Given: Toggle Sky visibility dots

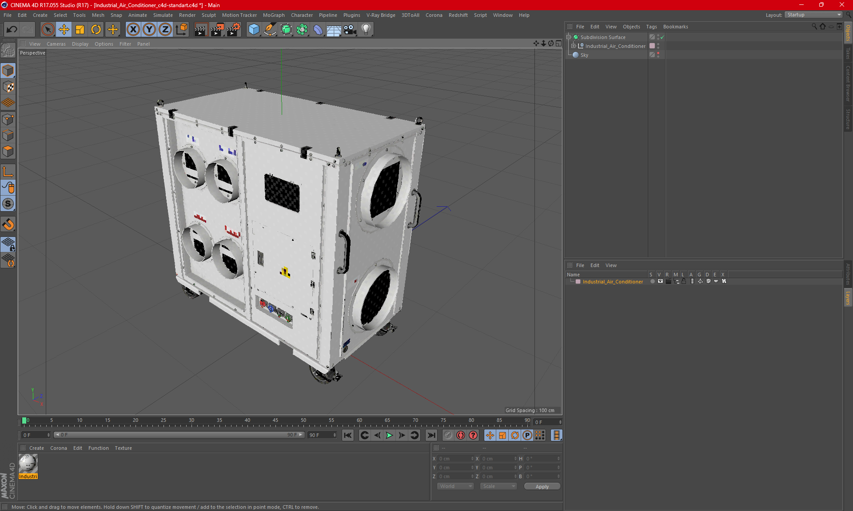Looking at the screenshot, I should click(x=658, y=55).
